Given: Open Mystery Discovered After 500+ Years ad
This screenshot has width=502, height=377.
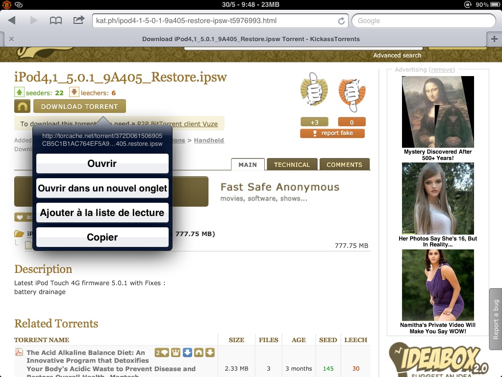Looking at the screenshot, I should click(x=438, y=155).
